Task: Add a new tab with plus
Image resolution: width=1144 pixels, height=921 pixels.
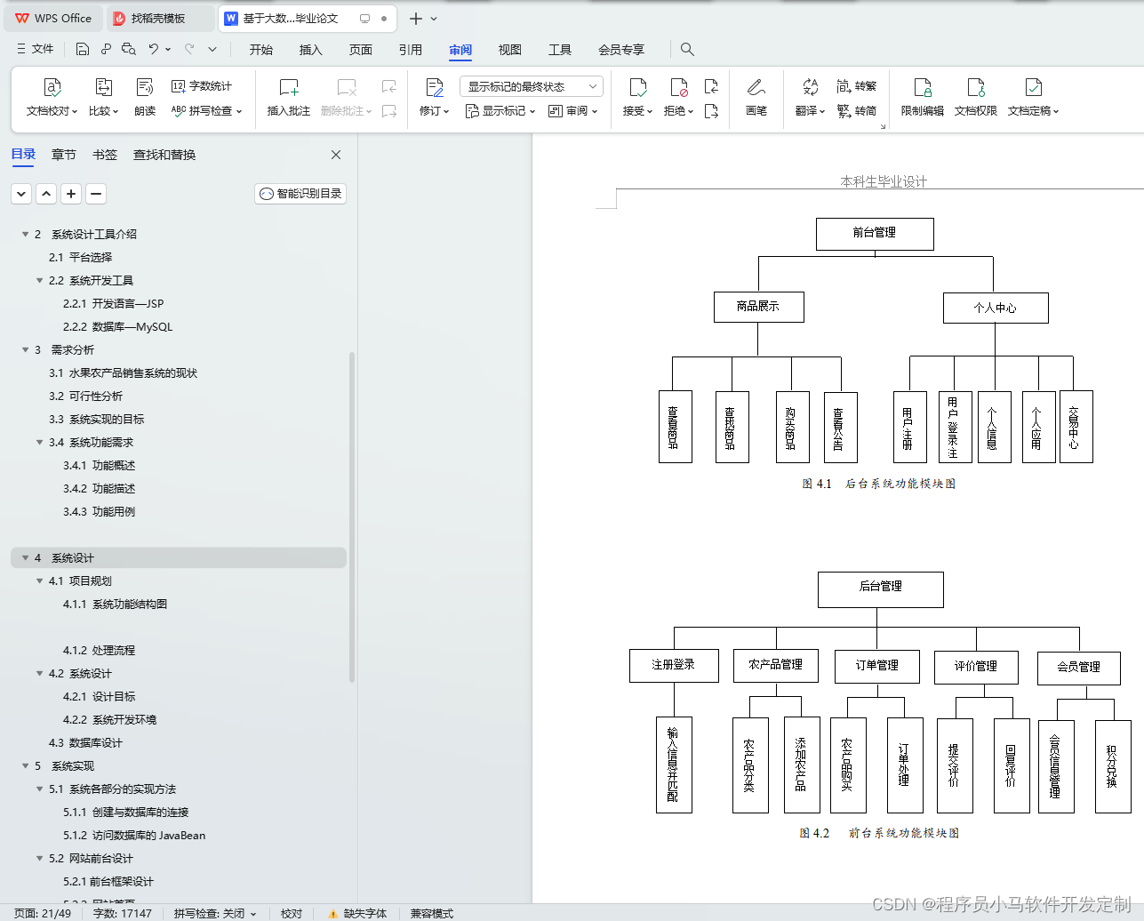Action: (415, 18)
